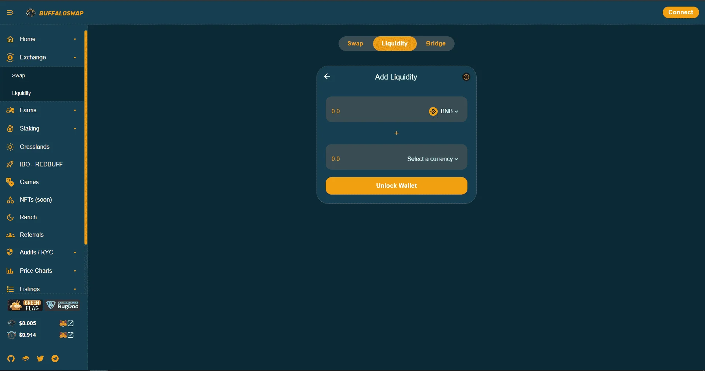Click the MetaMask icon beside $0.005
This screenshot has height=371, width=705.
(63, 323)
